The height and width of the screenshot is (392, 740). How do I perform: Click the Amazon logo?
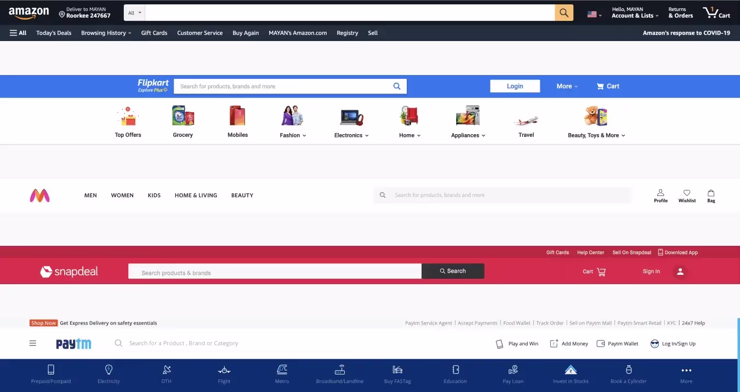pos(29,13)
